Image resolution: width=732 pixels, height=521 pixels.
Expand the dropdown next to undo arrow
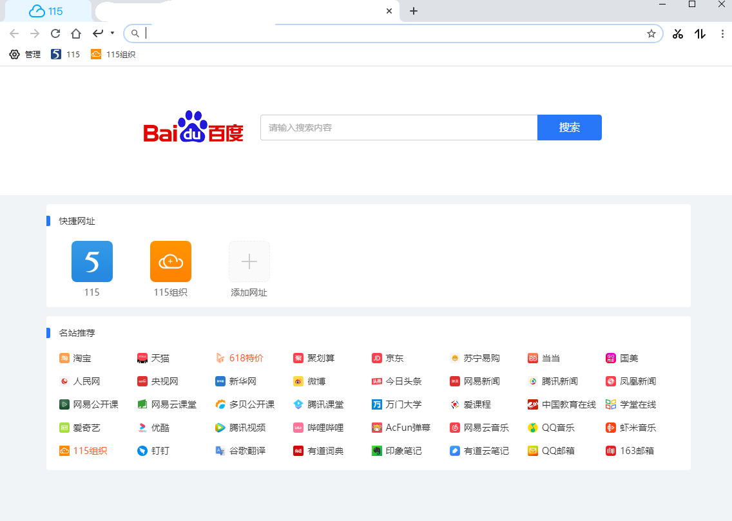[x=112, y=33]
